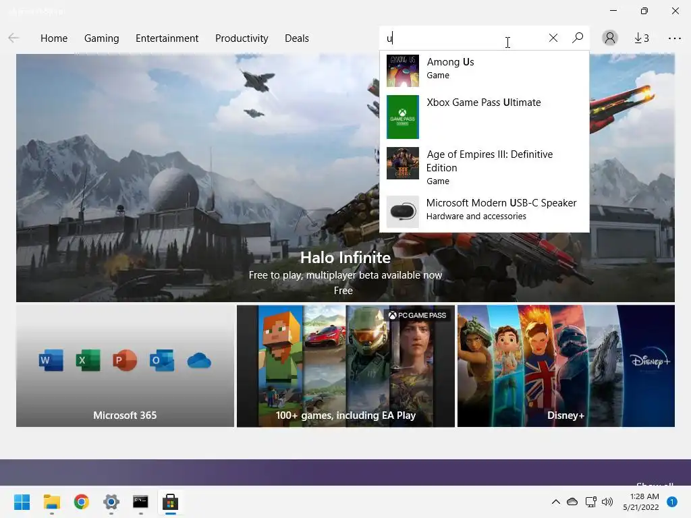
Task: Click the Word icon in Microsoft 365 tile
Action: point(51,360)
